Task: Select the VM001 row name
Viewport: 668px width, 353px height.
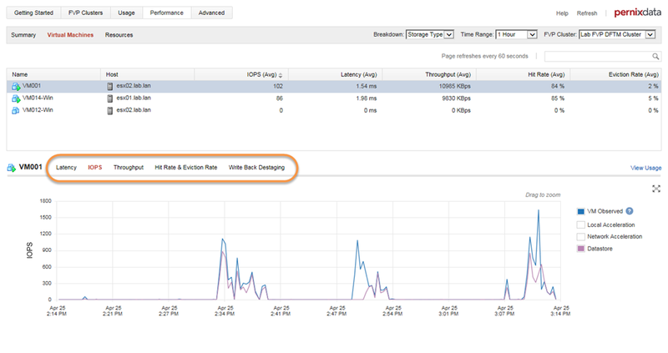Action: tap(32, 86)
